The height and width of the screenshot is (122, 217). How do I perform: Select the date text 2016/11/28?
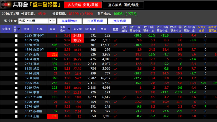click(10, 14)
